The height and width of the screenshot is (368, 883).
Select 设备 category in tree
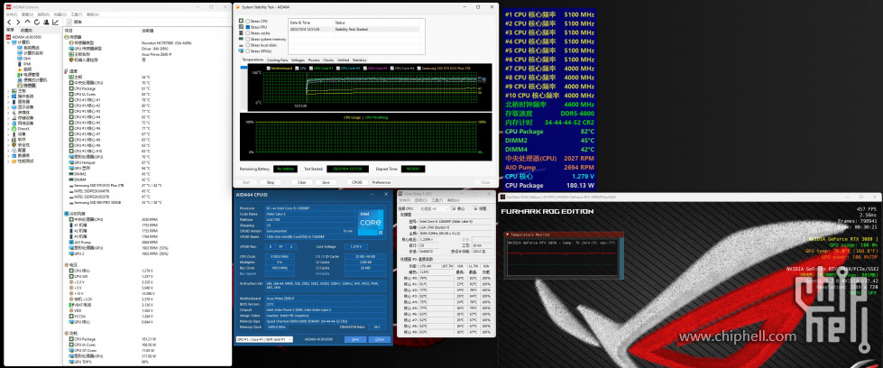[19, 134]
